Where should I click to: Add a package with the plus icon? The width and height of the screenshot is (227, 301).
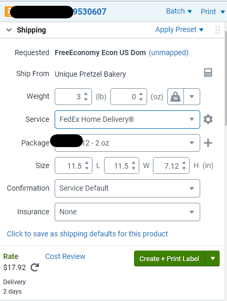point(208,143)
